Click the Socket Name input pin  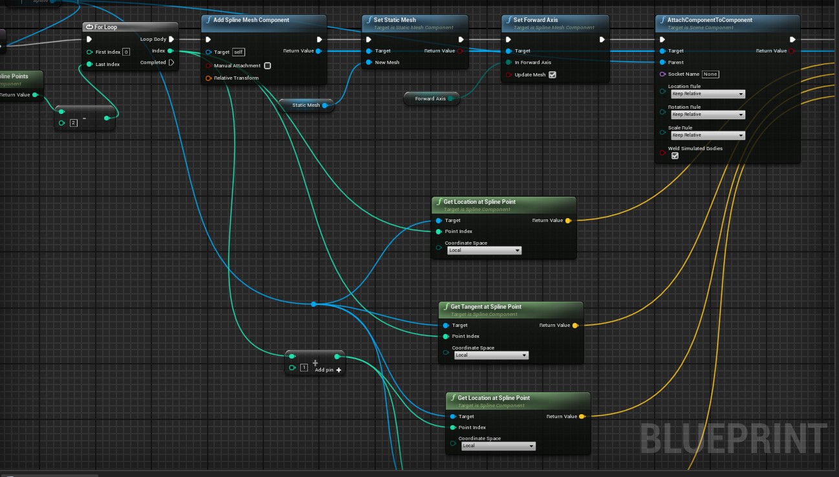(x=662, y=74)
